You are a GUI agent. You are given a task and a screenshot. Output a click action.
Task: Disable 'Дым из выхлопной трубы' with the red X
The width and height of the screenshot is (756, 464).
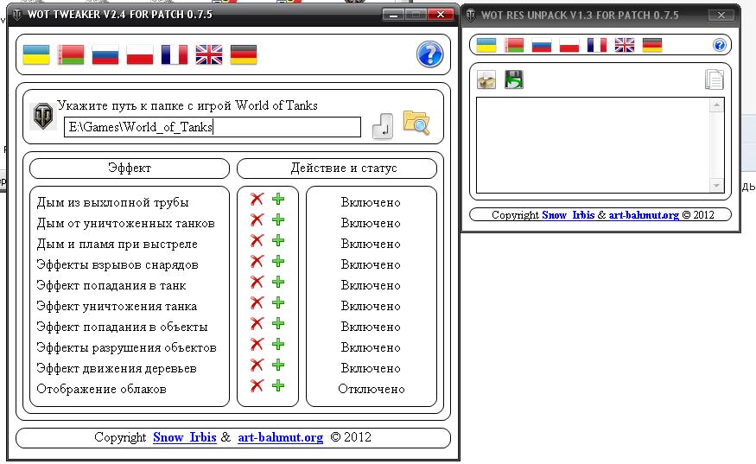pos(257,200)
